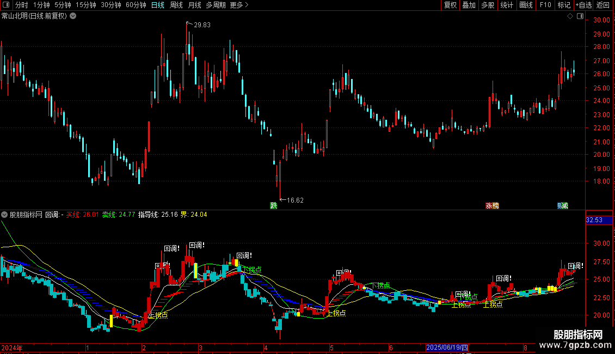Click the 买线: 26.01 readout
The image size is (615, 354).
(82, 215)
